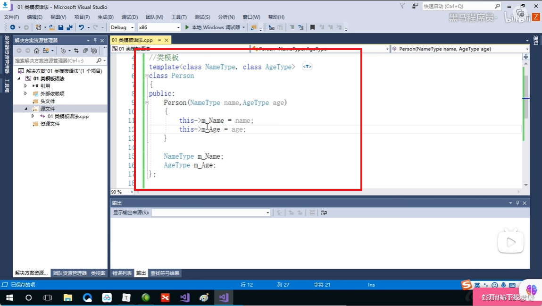Click the Show All Files icon in Solution Explorer
The height and width of the screenshot is (306, 542).
[94, 51]
